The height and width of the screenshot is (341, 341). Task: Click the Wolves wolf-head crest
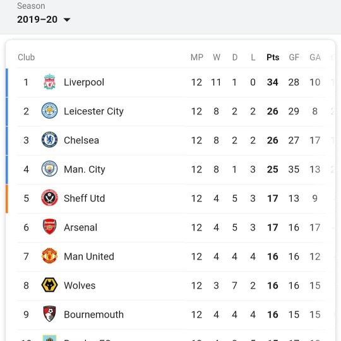pyautogui.click(x=50, y=285)
